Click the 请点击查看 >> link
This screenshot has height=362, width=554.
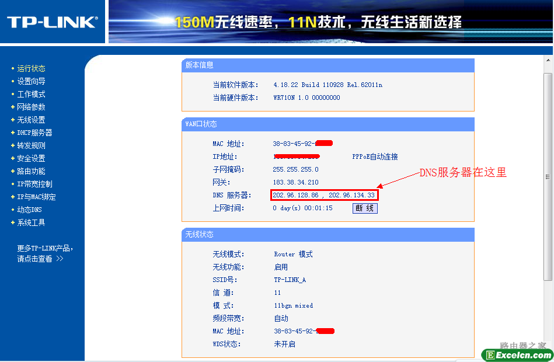40,259
